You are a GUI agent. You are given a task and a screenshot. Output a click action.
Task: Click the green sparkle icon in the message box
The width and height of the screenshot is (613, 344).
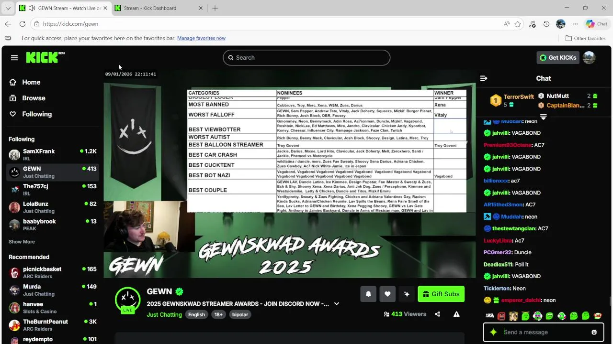[493, 332]
